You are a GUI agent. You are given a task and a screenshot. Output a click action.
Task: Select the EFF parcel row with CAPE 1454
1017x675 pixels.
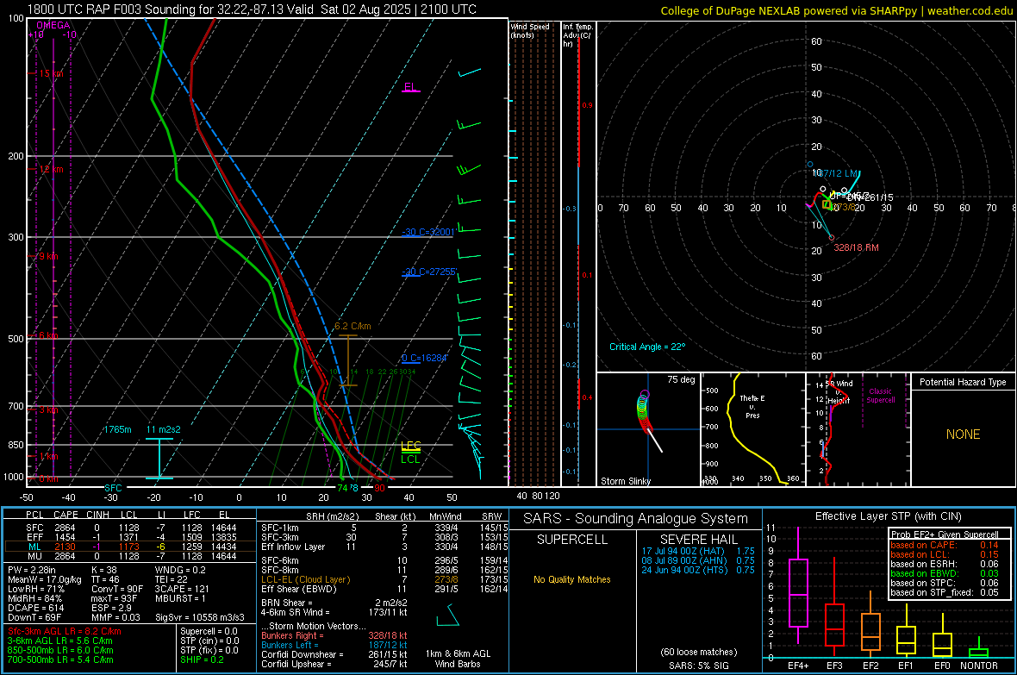coord(130,537)
